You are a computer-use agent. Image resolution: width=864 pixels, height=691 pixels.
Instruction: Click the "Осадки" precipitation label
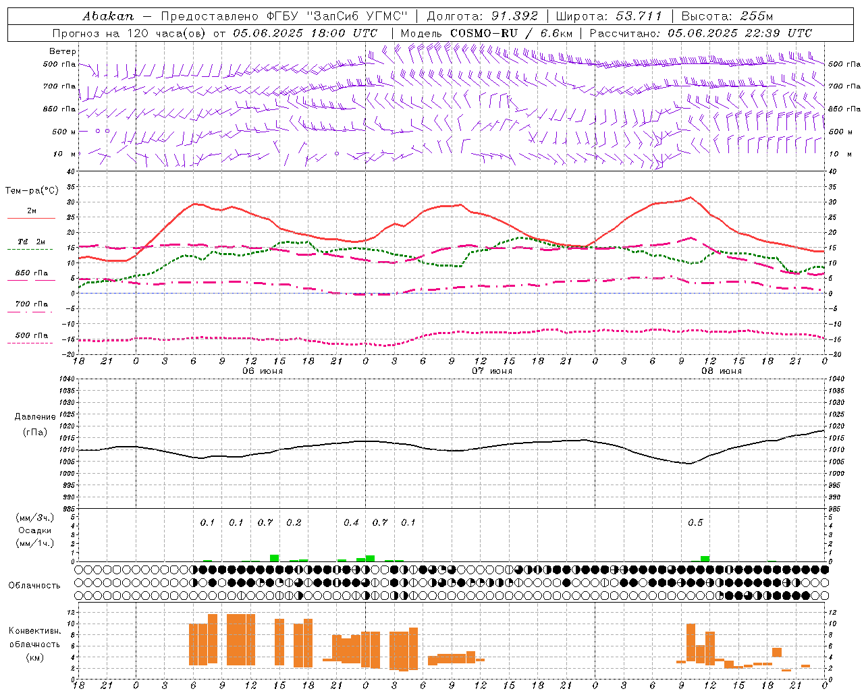tap(35, 530)
